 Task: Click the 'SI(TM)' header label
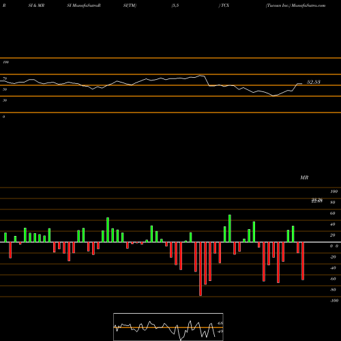coord(130,5)
